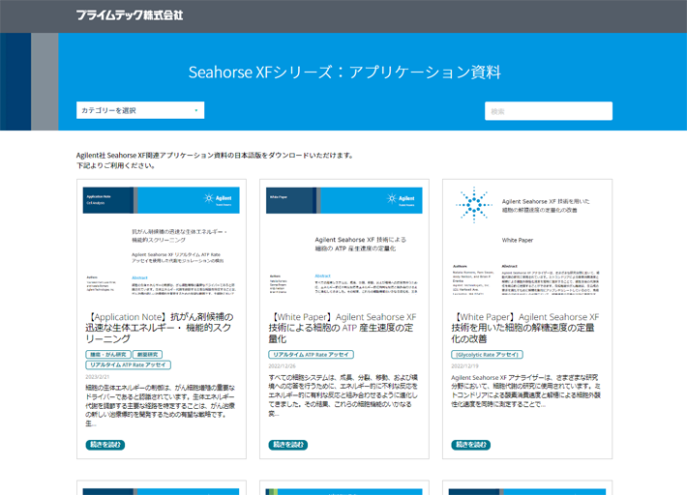
Task: Open the Application Note document thumbnail
Action: click(x=162, y=241)
